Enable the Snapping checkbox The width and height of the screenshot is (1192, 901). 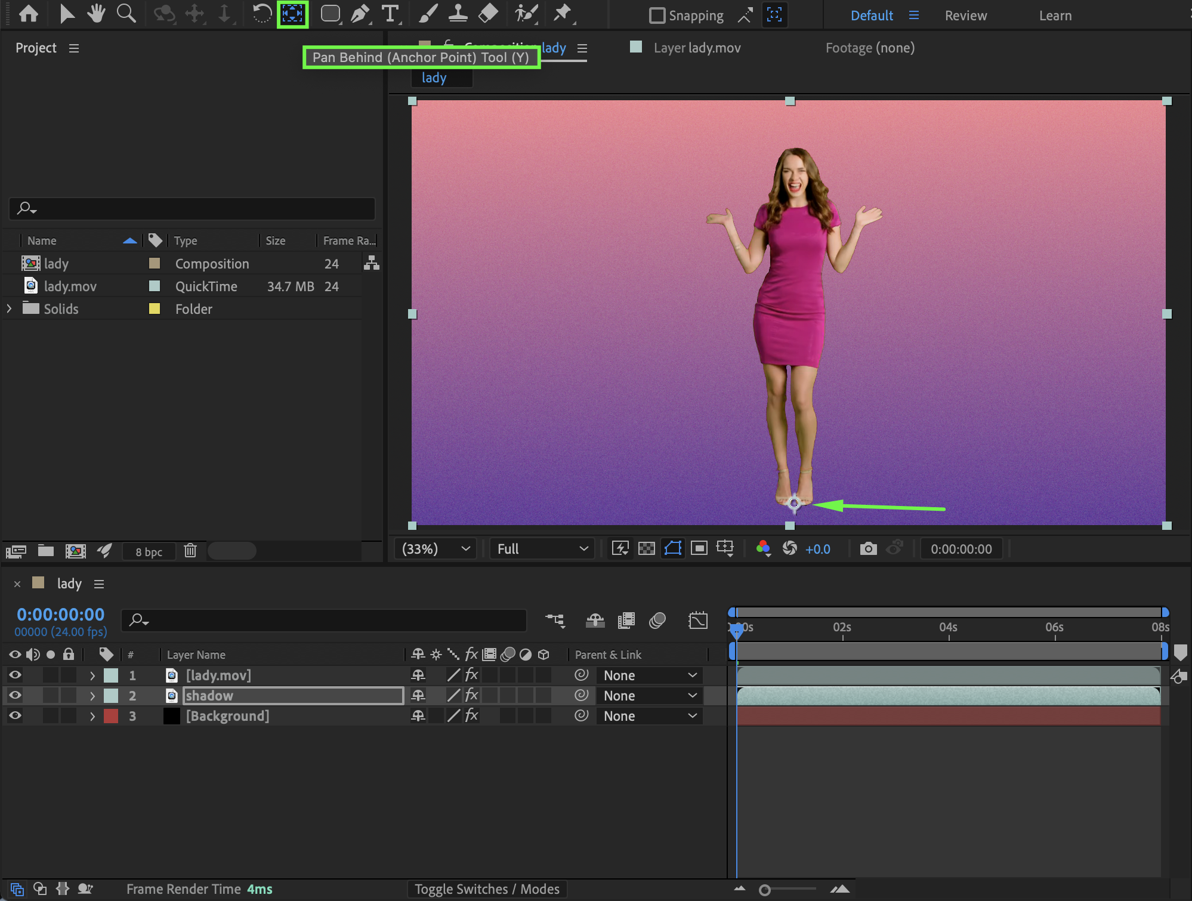pyautogui.click(x=657, y=16)
